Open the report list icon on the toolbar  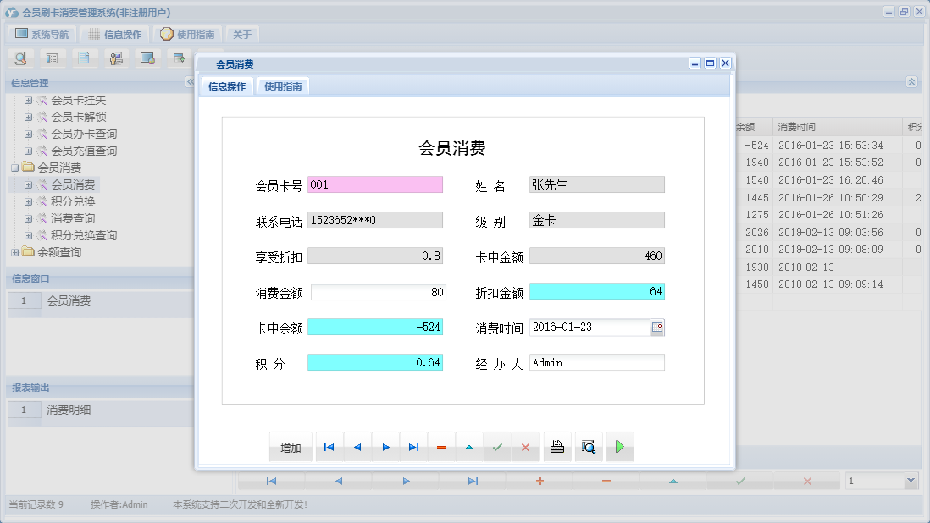coord(53,58)
